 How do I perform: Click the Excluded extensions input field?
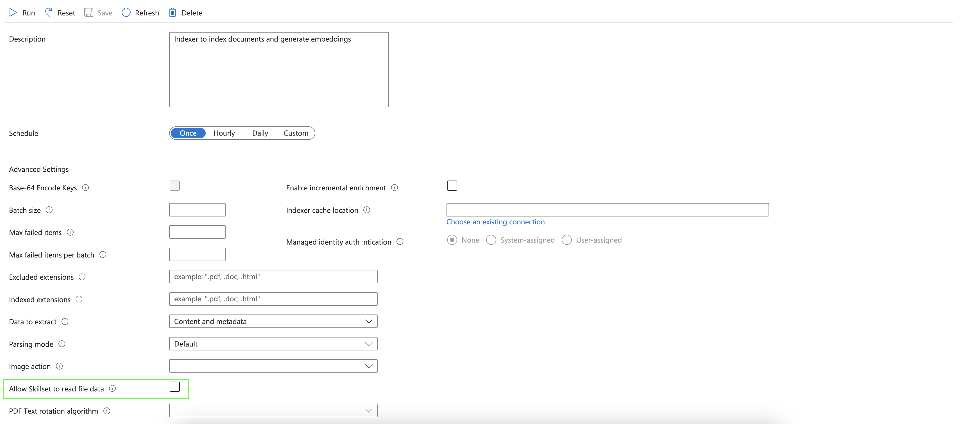coord(273,277)
